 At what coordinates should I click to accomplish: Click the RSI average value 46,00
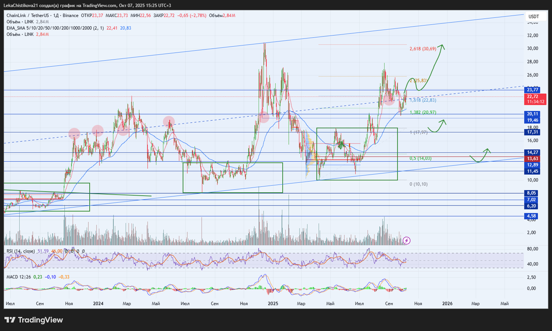coord(57,251)
